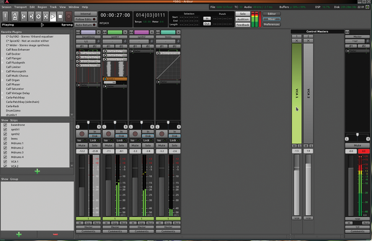Open the Preferences button
The image size is (372, 241).
(x=272, y=24)
